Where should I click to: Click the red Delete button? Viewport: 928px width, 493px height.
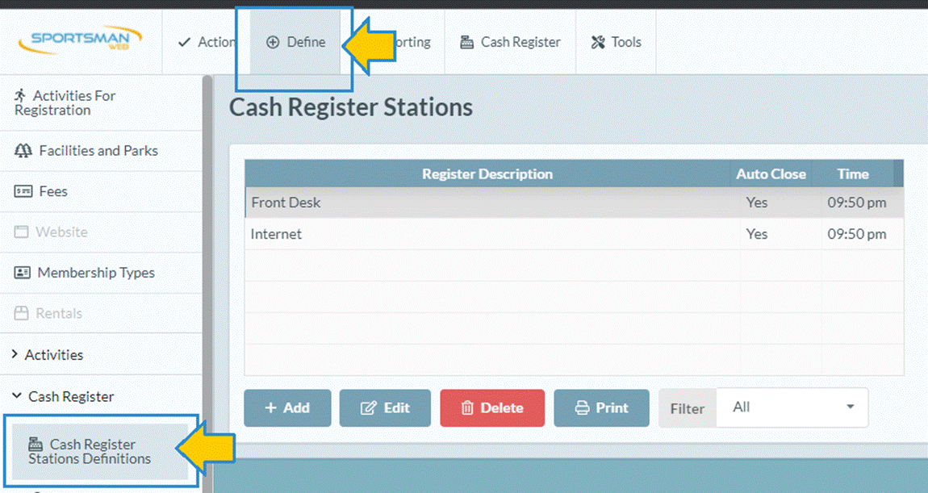pyautogui.click(x=491, y=408)
